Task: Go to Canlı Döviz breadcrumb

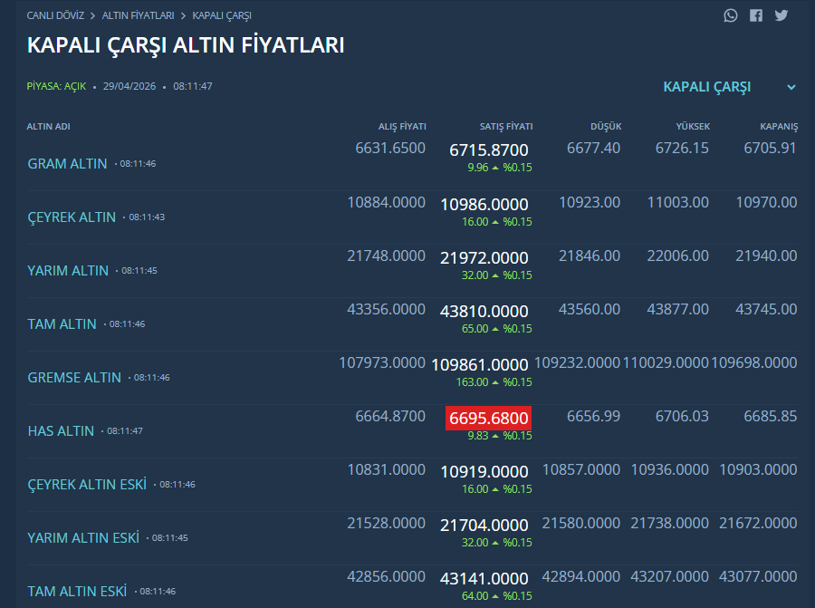Action: coord(56,15)
